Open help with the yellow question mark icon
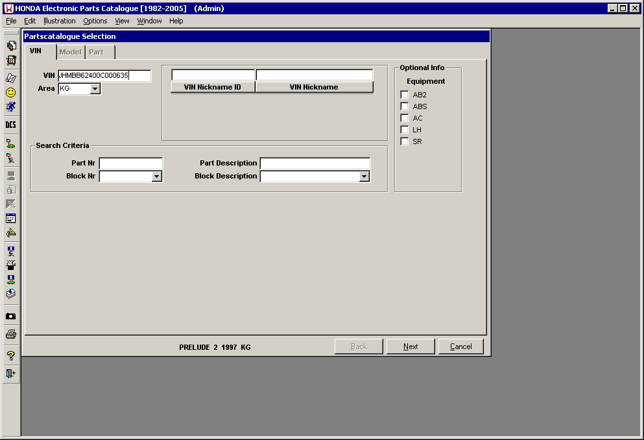This screenshot has width=644, height=440. click(x=10, y=356)
